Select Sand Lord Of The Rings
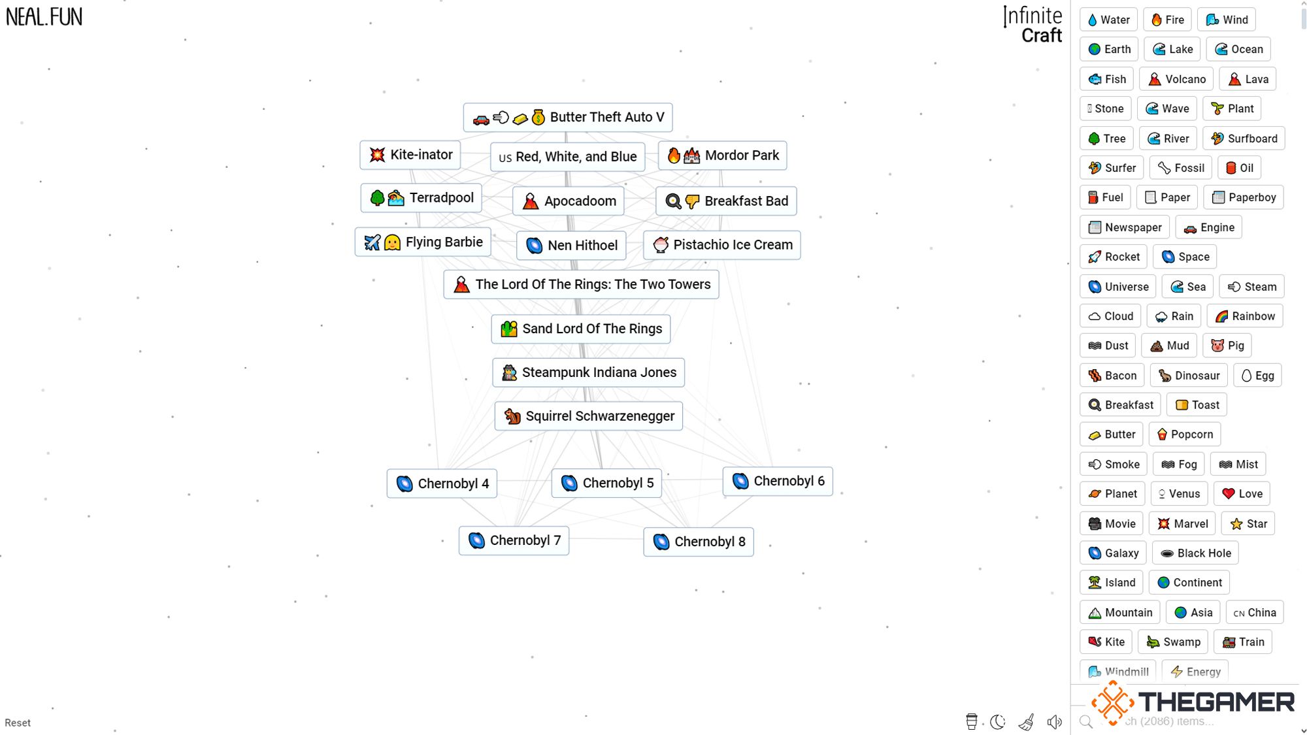 point(581,329)
